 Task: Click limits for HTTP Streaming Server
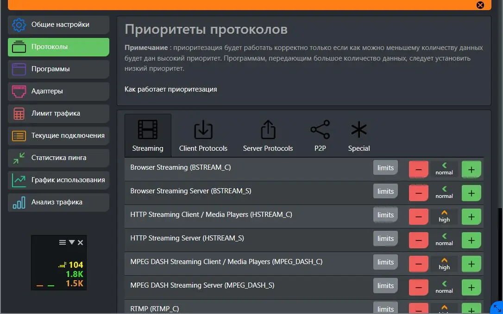click(x=385, y=238)
